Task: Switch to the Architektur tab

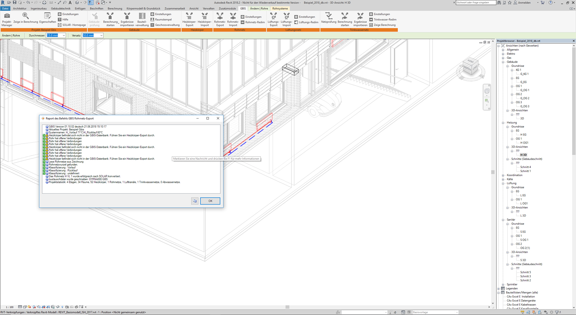Action: coord(20,8)
